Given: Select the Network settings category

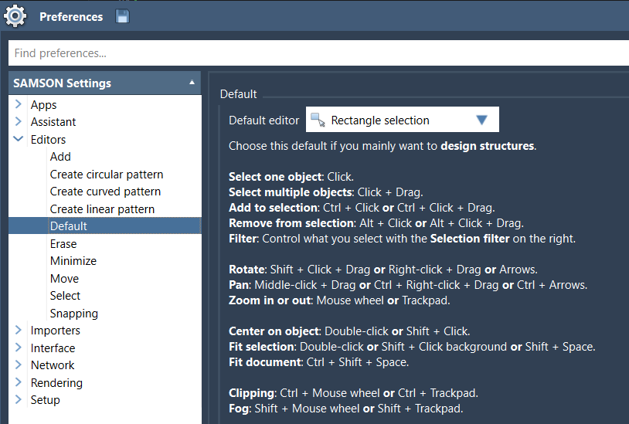Looking at the screenshot, I should tap(53, 365).
